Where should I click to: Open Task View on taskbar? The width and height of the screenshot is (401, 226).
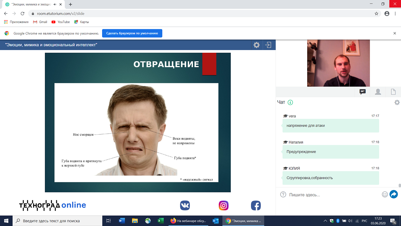[x=109, y=221]
